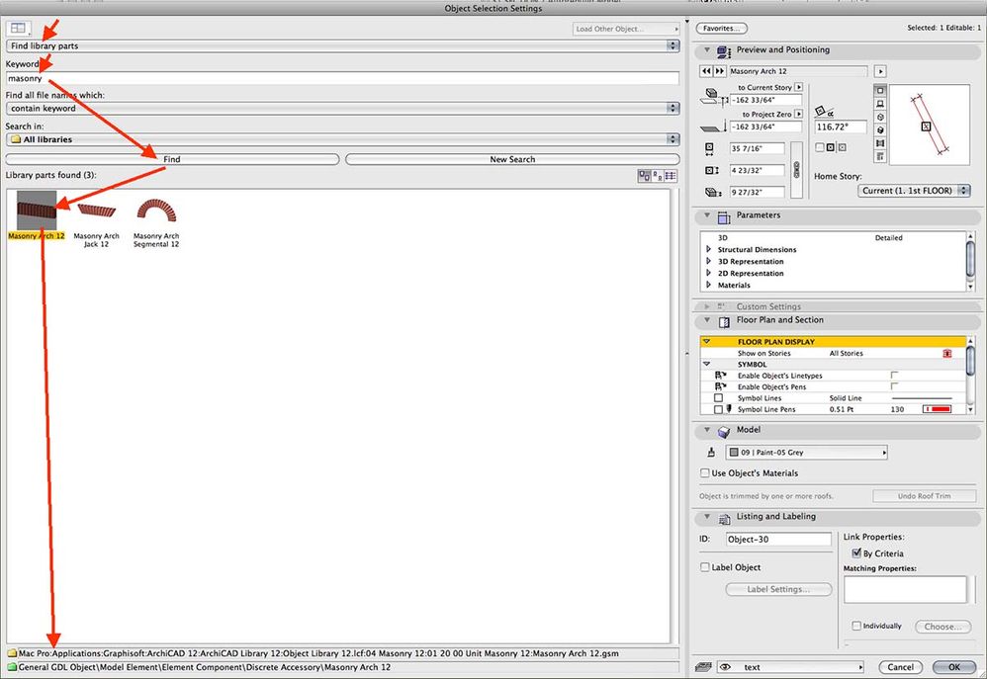987x679 pixels.
Task: Expand Structural Dimensions parameters
Action: click(x=709, y=249)
